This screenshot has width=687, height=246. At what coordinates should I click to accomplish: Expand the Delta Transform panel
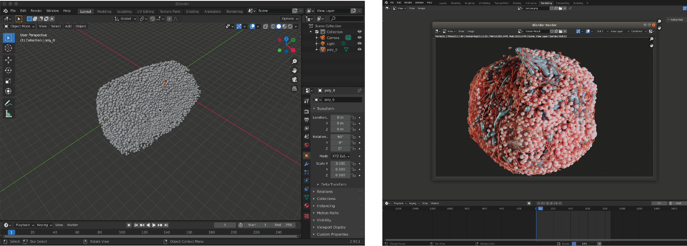point(334,185)
